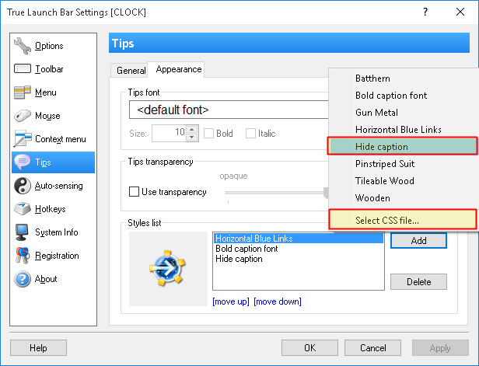The height and width of the screenshot is (366, 479).
Task: Select Bold caption font in styles list
Action: click(247, 249)
